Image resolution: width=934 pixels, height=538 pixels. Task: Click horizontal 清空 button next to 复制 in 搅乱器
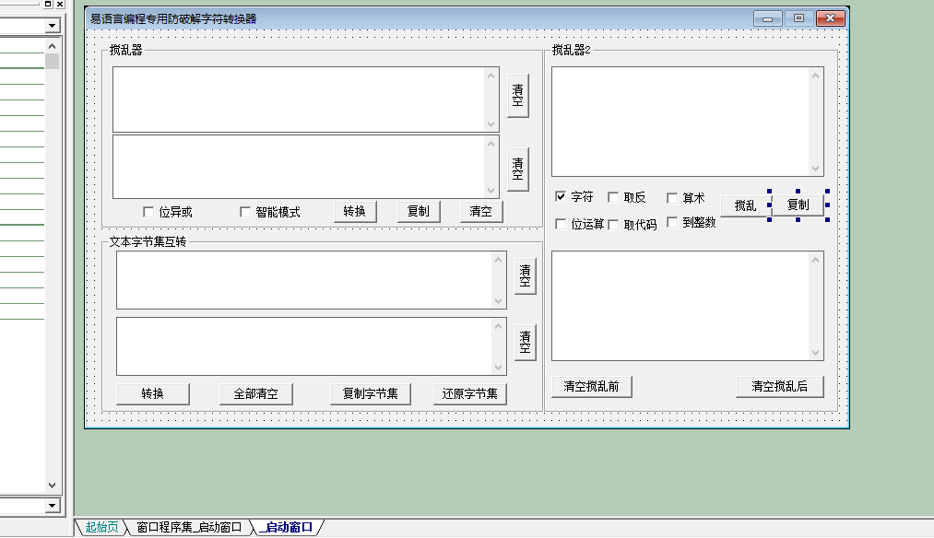[481, 211]
